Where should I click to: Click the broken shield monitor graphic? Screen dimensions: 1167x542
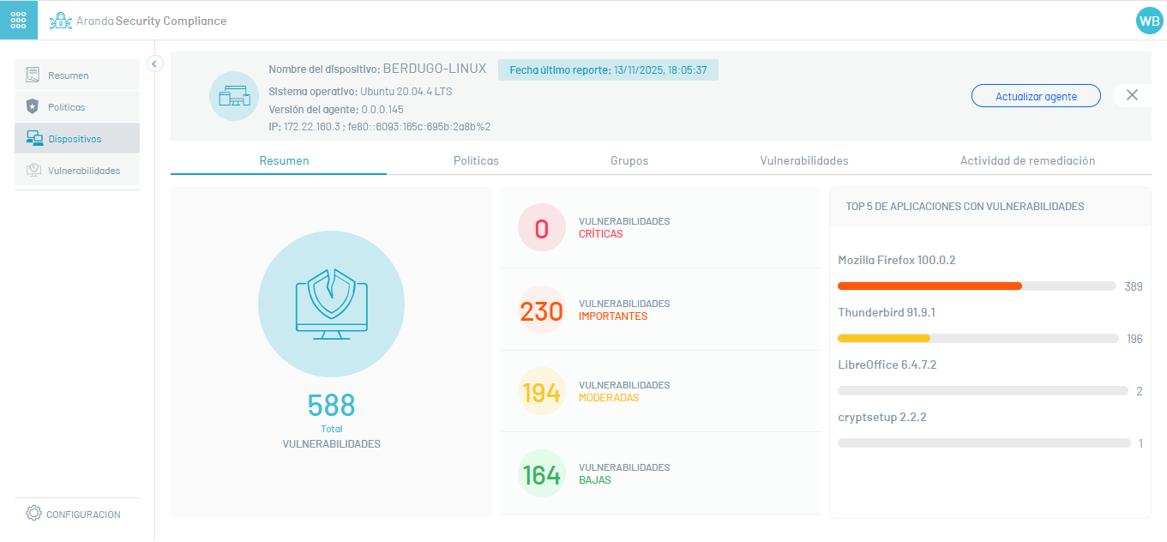tap(331, 304)
